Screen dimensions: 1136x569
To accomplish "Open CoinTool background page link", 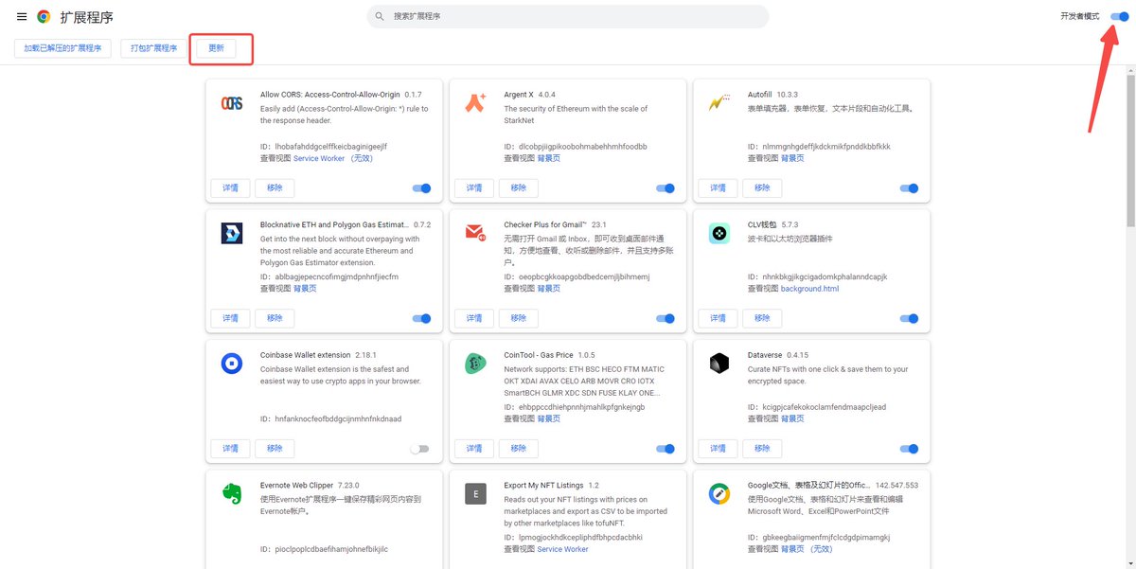I will (549, 418).
